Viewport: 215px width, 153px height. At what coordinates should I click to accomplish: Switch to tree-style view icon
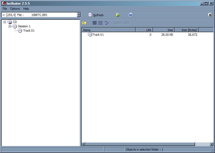[107, 23]
